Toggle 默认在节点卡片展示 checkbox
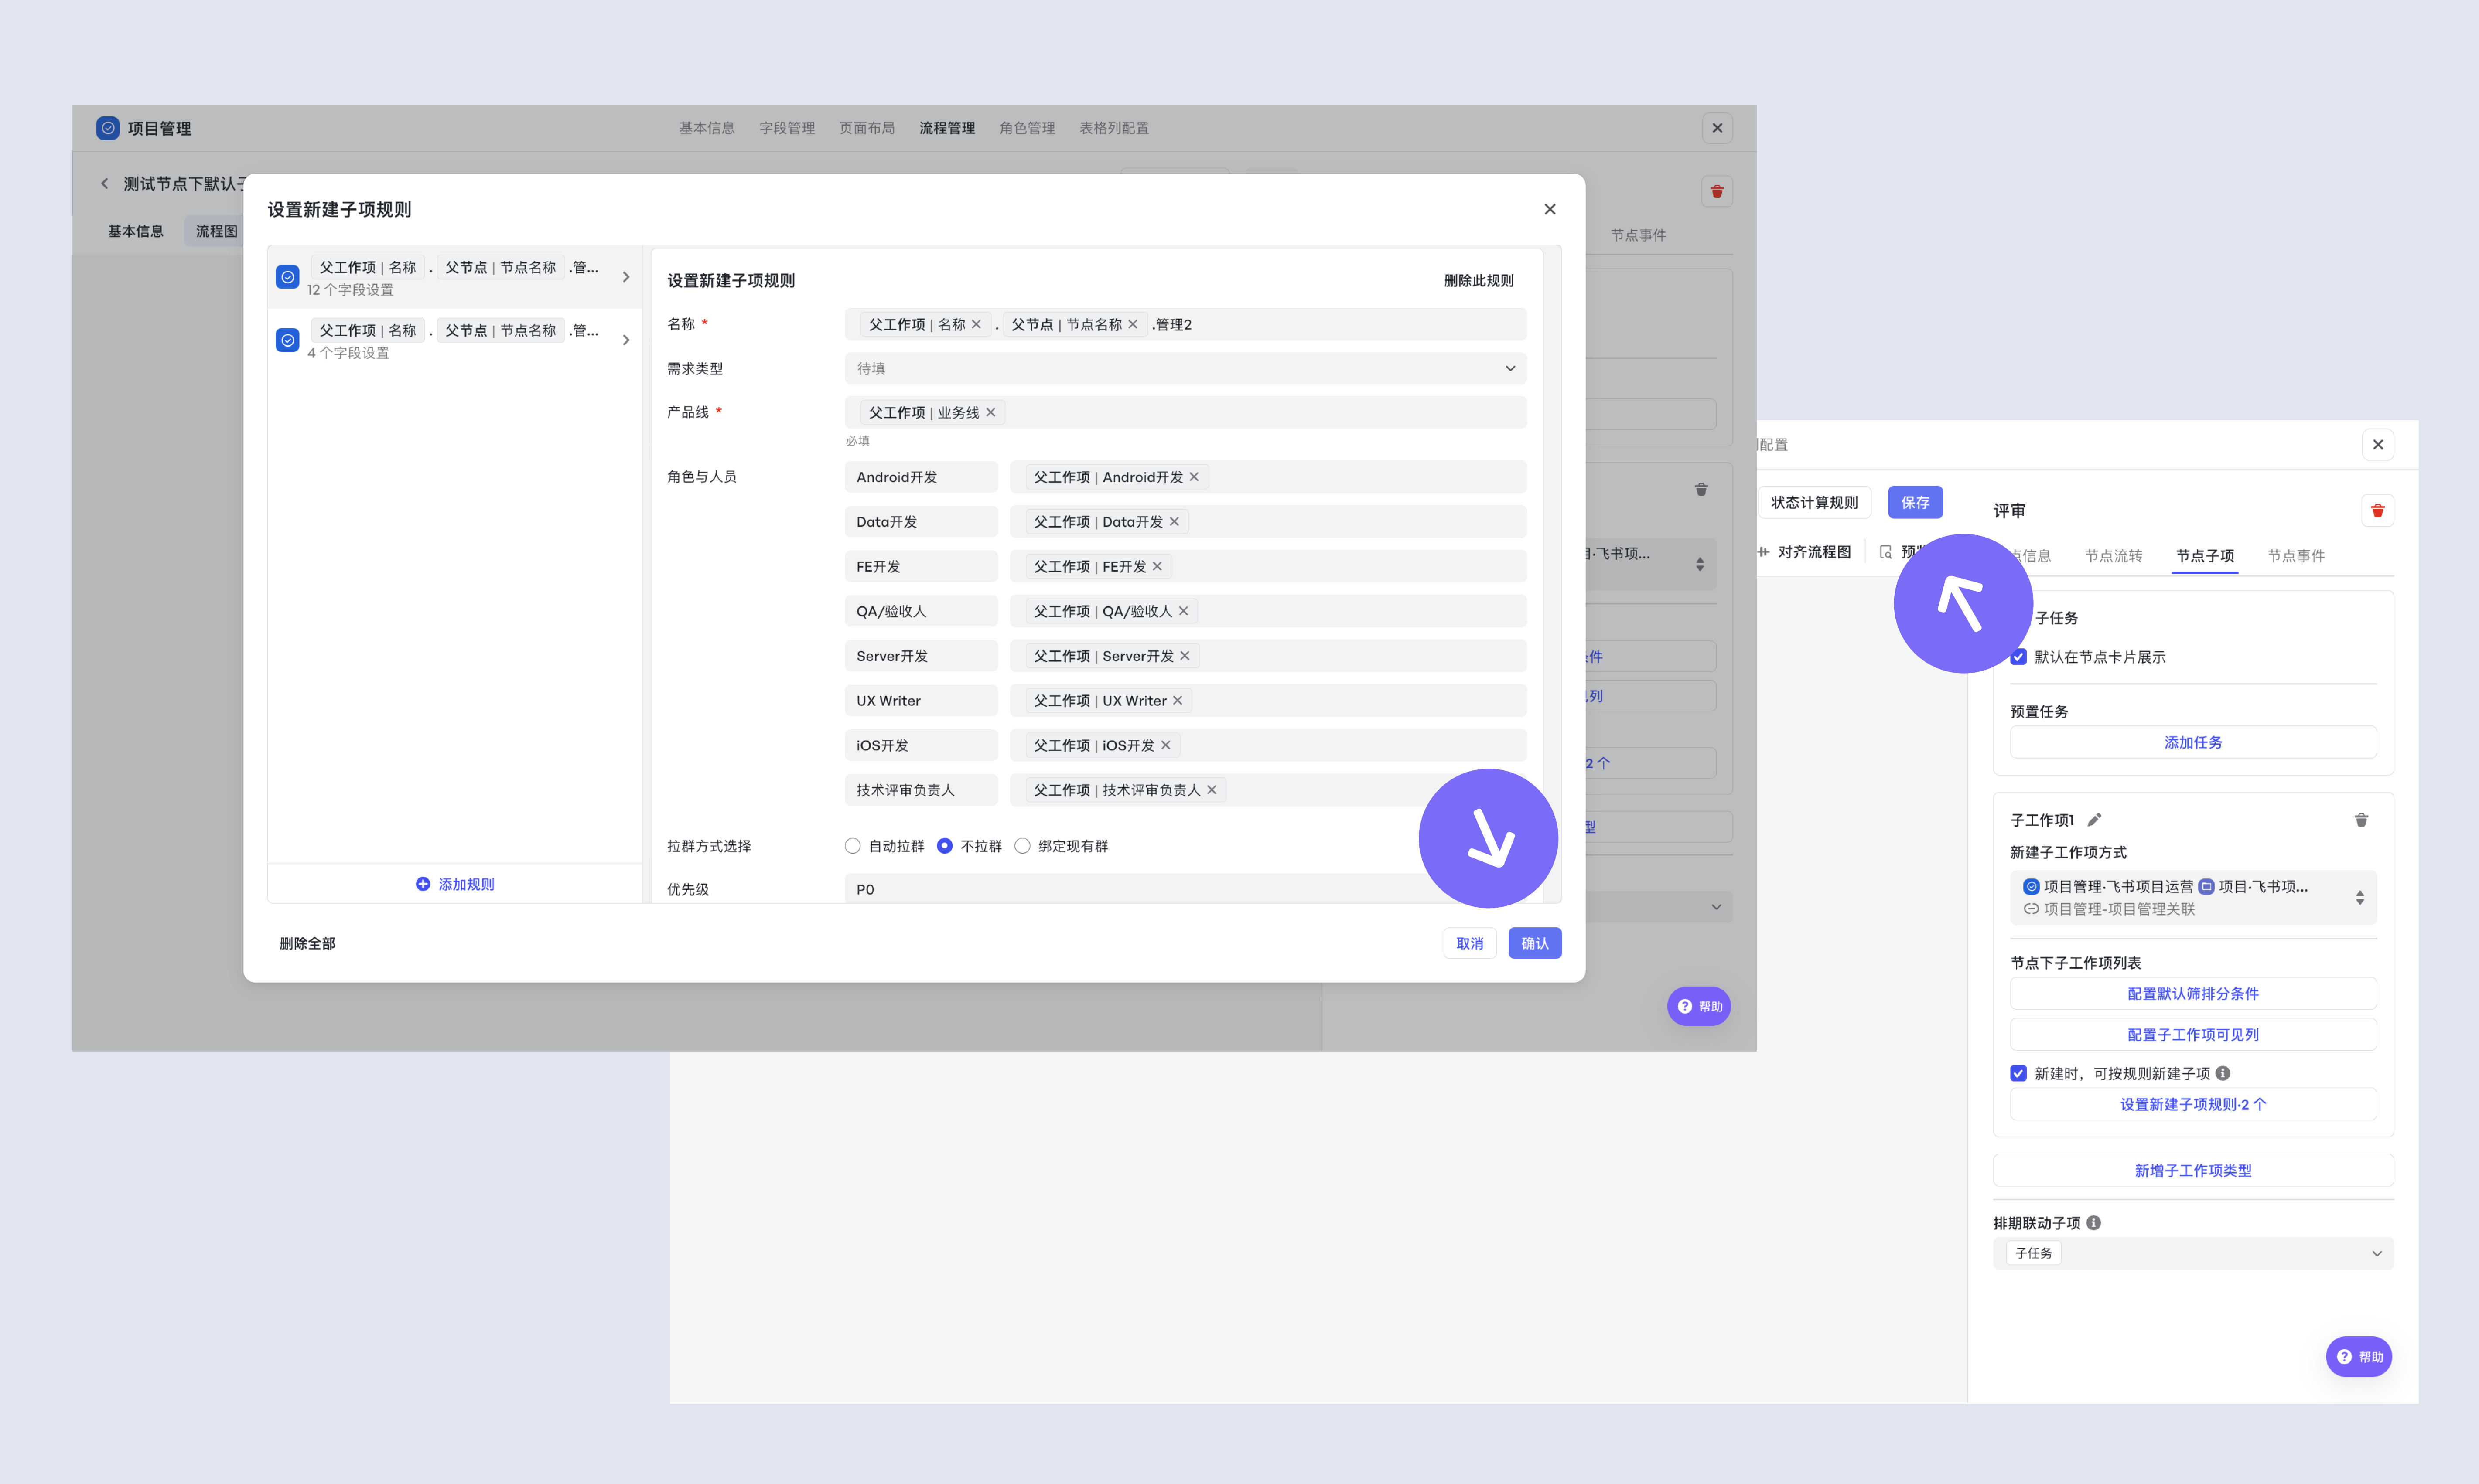The width and height of the screenshot is (2479, 1484). 2019,657
